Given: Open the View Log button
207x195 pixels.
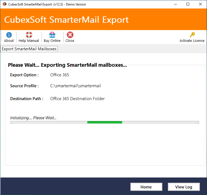Looking at the screenshot, I should 184,187.
